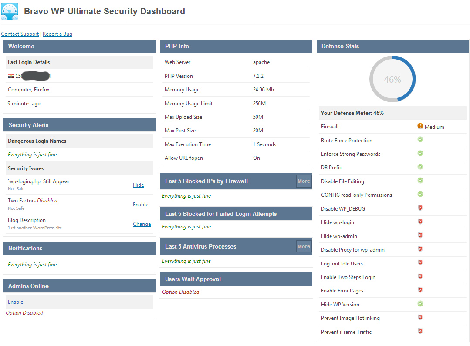Click the Web Server value apache
470x346 pixels.
tap(261, 62)
